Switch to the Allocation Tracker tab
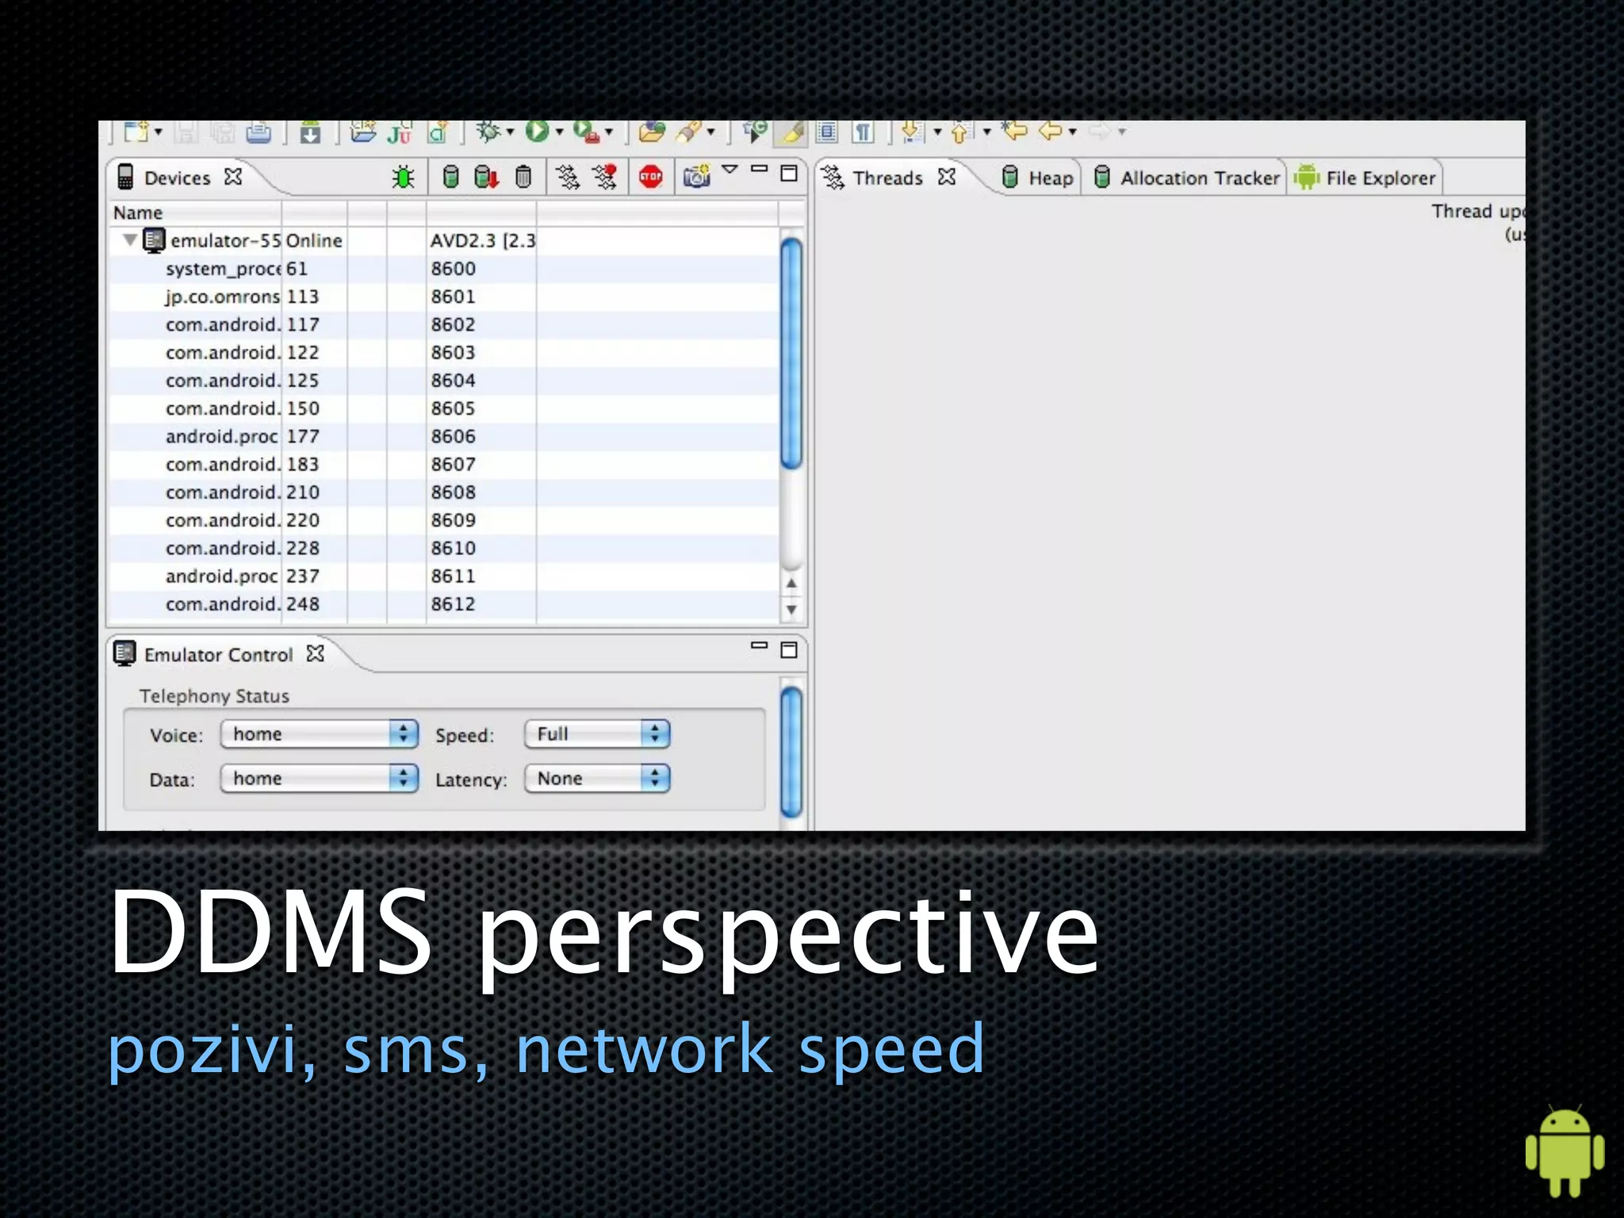Viewport: 1624px width, 1218px height. pos(1187,178)
